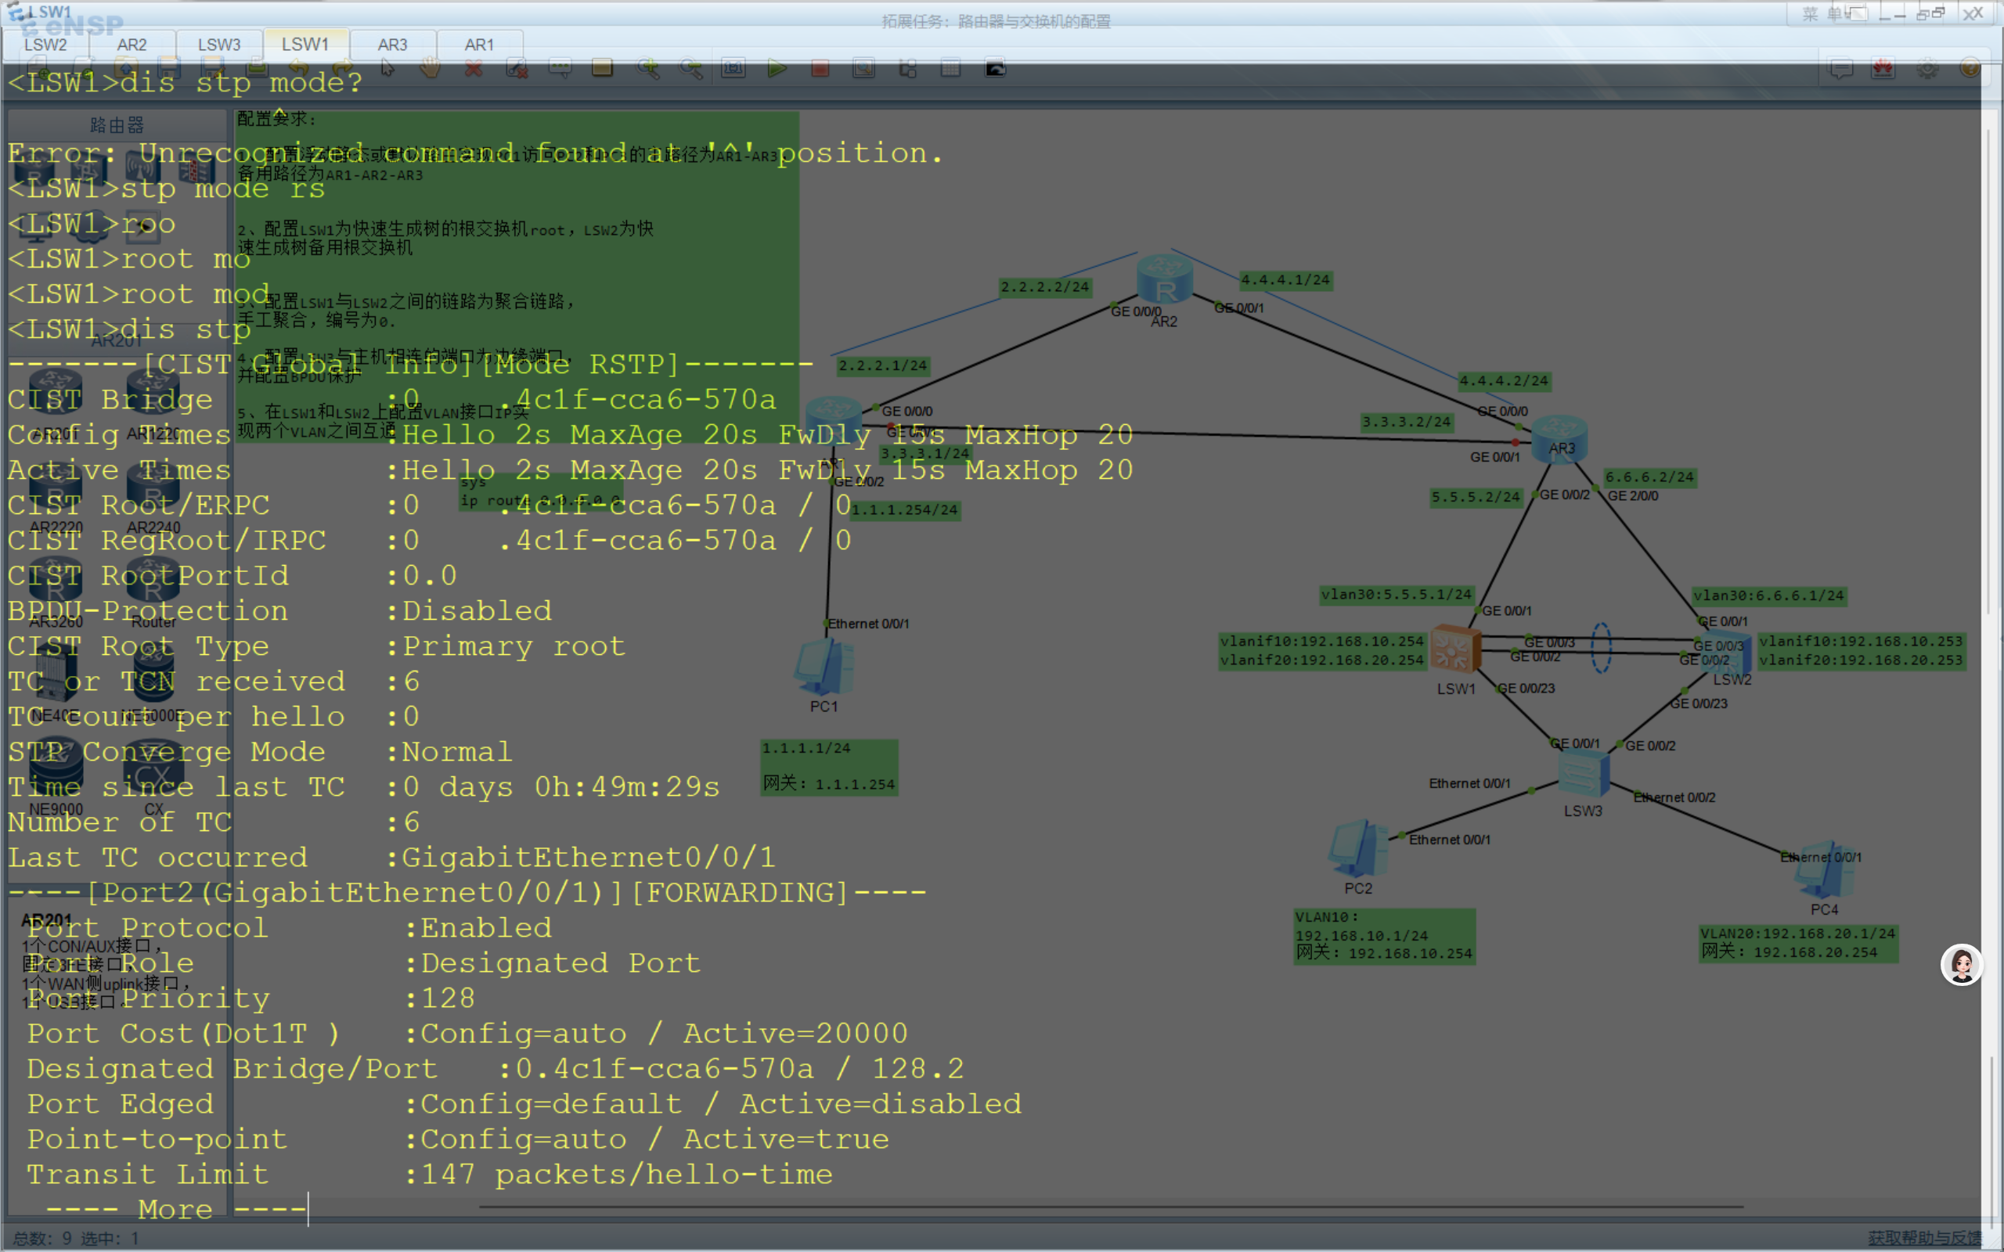Click the green Start devices play icon
Screen dimensions: 2004x1252
click(x=776, y=69)
